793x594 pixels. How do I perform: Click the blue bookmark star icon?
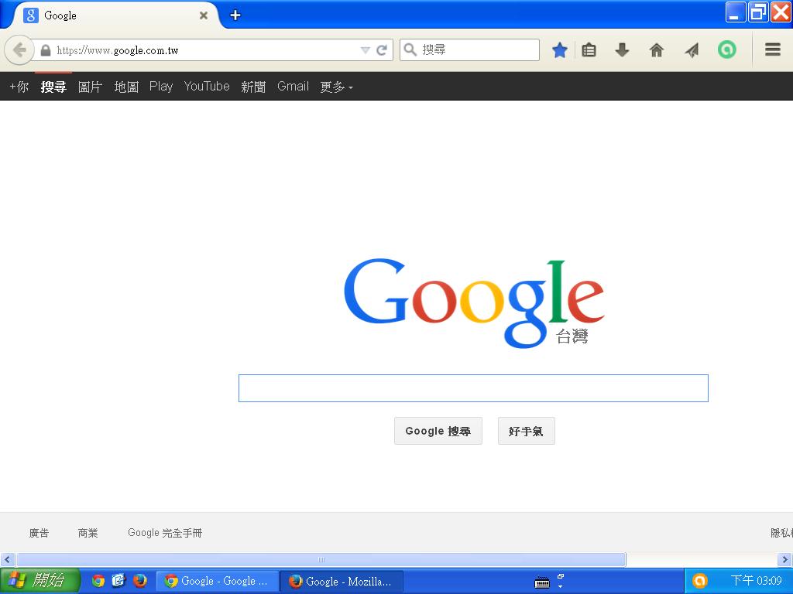[560, 50]
